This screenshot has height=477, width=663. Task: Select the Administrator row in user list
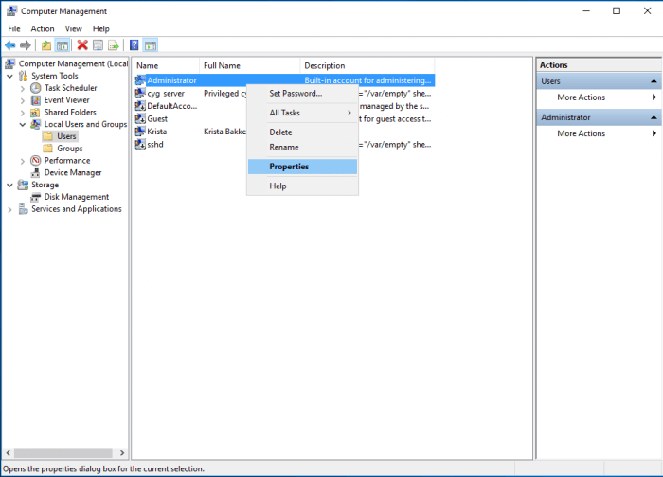pyautogui.click(x=284, y=80)
